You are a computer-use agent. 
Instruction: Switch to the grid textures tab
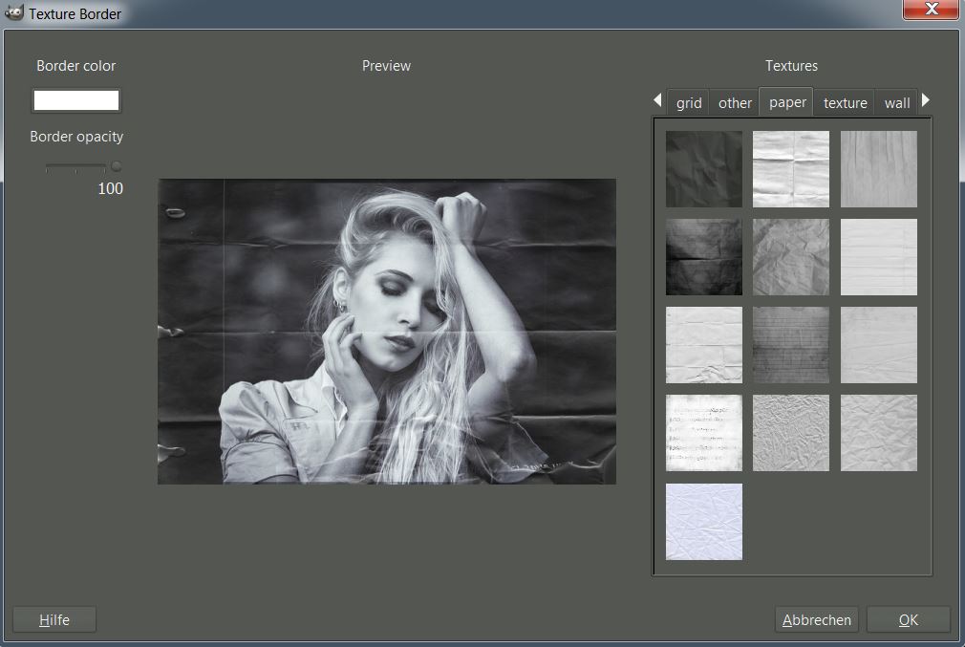coord(689,103)
